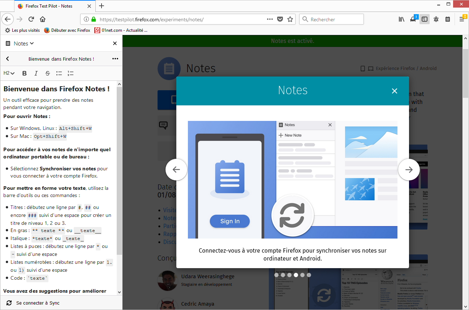Go to the next tour slide

coord(409,170)
